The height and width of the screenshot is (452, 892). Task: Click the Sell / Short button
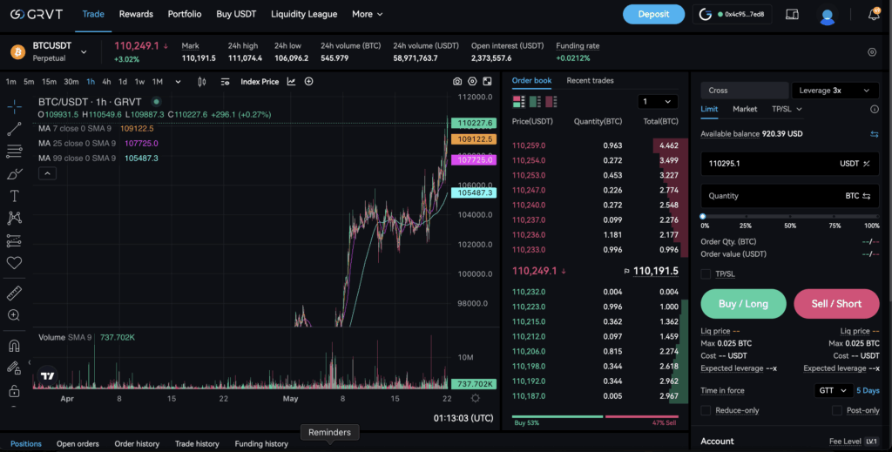[x=836, y=304]
